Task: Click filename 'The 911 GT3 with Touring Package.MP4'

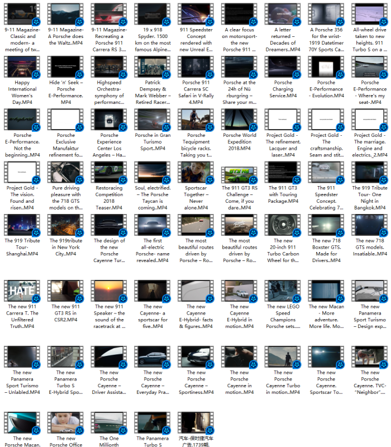Action: coord(283,194)
